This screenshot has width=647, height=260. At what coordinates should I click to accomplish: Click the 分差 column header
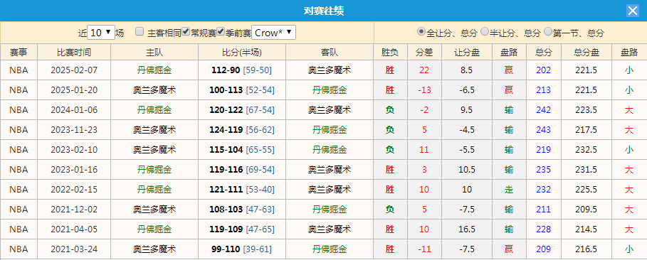[424, 53]
